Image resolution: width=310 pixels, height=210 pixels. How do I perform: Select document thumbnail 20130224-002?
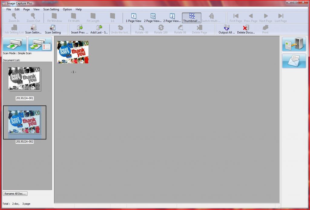[24, 122]
